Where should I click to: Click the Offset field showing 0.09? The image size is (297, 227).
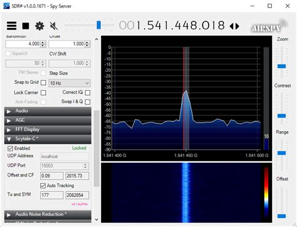coord(51,176)
